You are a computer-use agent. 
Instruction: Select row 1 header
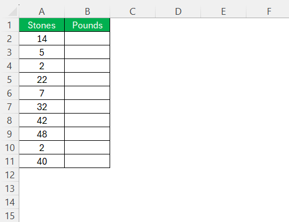coord(10,25)
